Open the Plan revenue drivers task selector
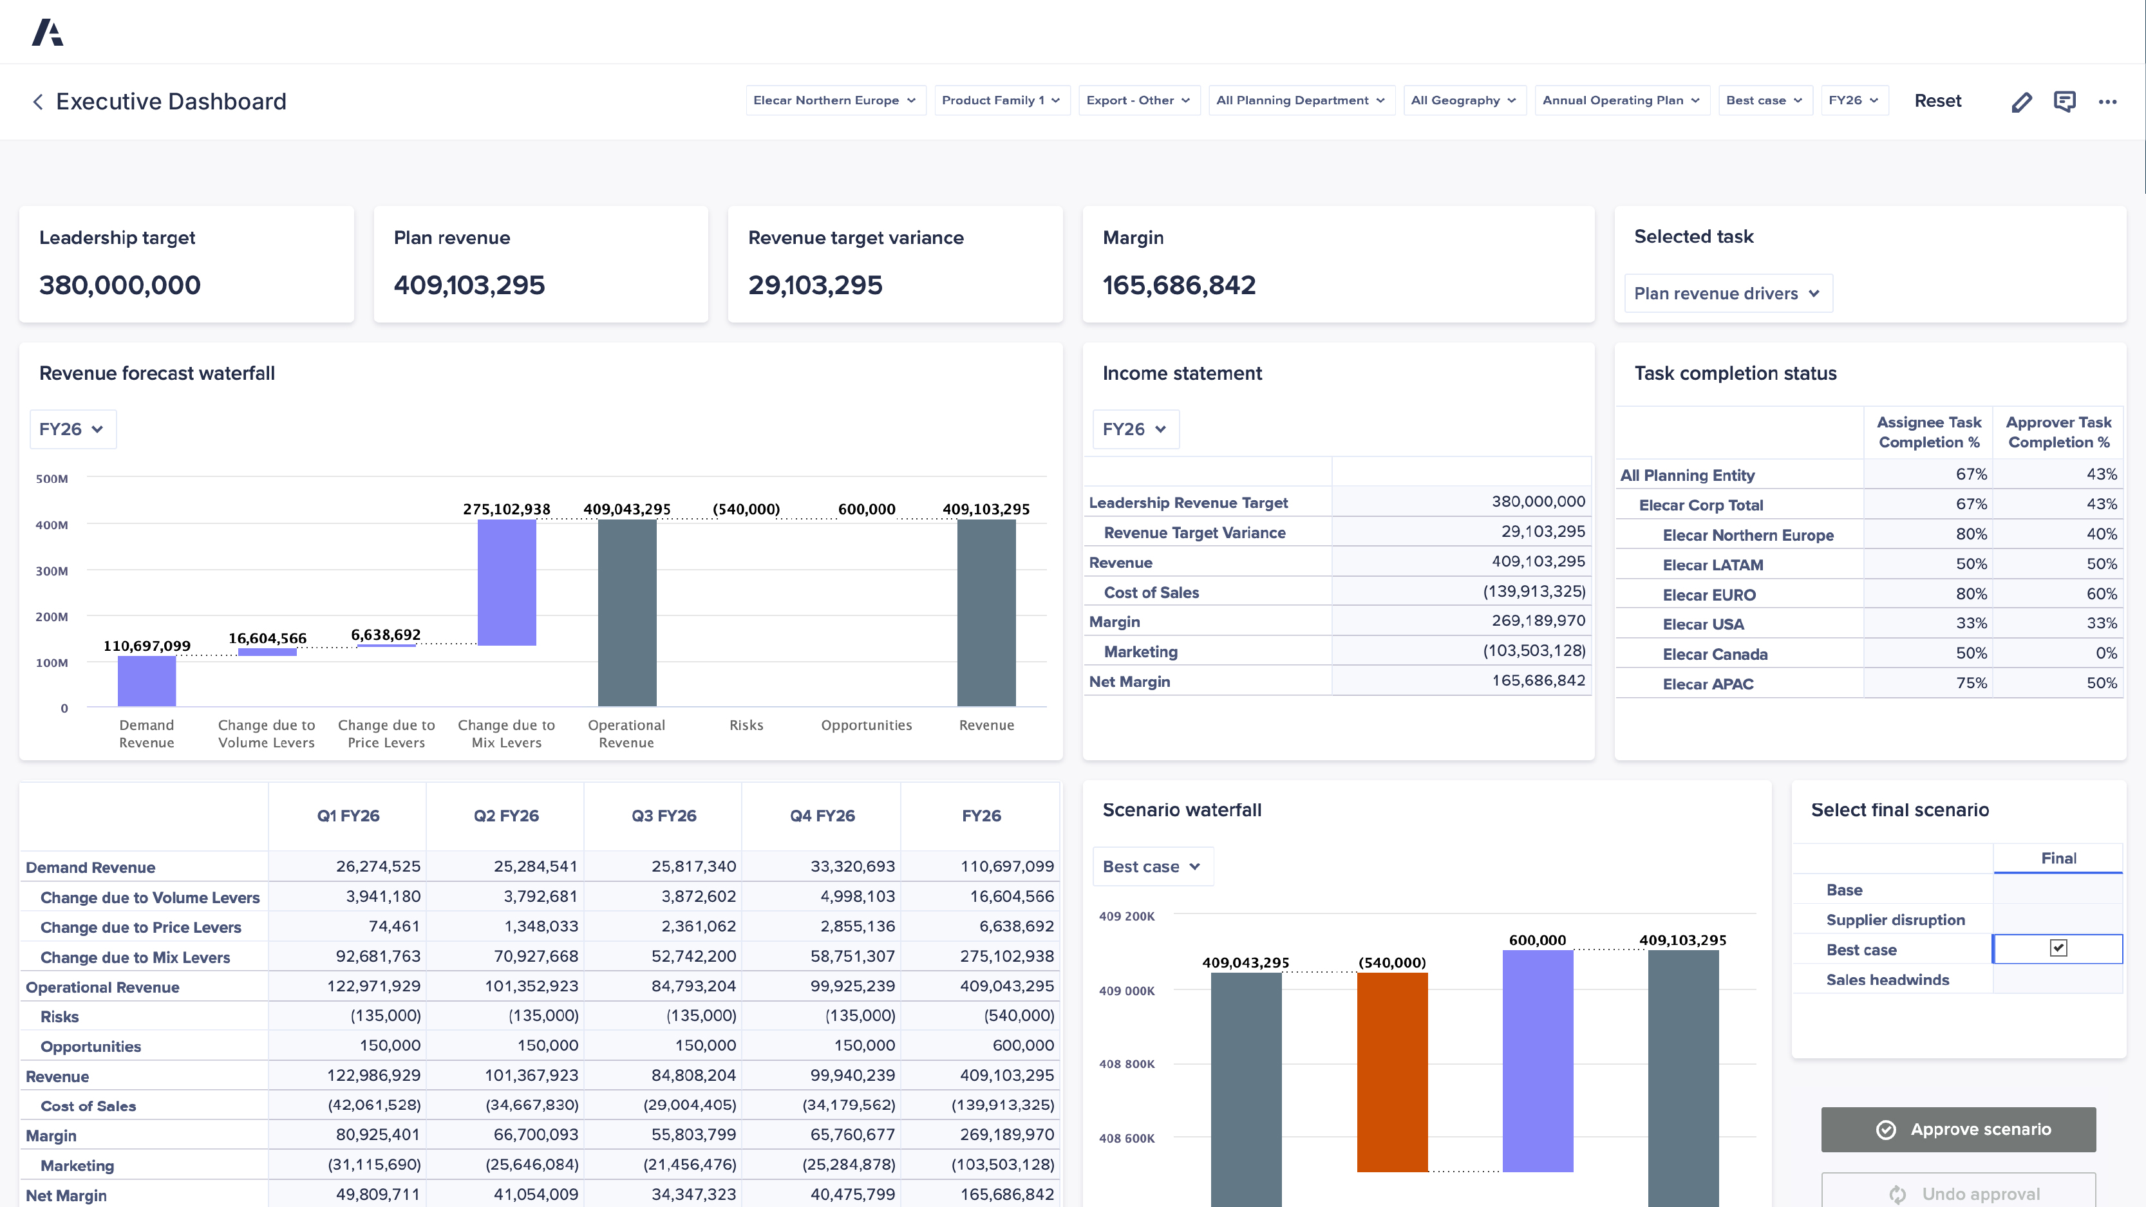2146x1207 pixels. (1727, 293)
